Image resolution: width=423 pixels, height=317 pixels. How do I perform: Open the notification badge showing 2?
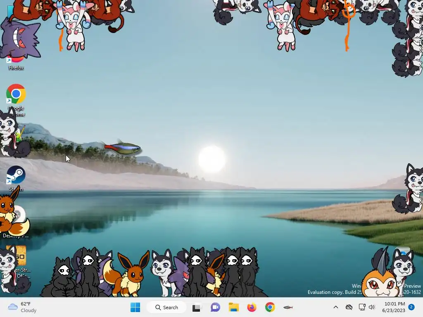click(411, 307)
